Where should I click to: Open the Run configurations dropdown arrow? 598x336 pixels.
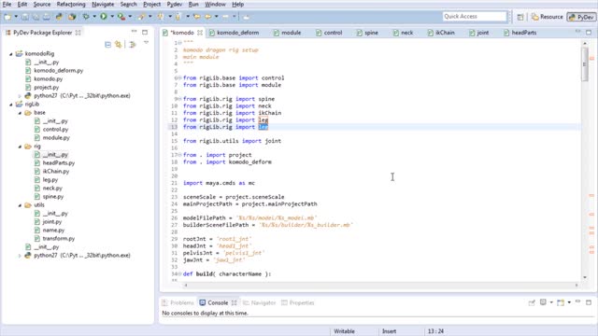click(112, 17)
